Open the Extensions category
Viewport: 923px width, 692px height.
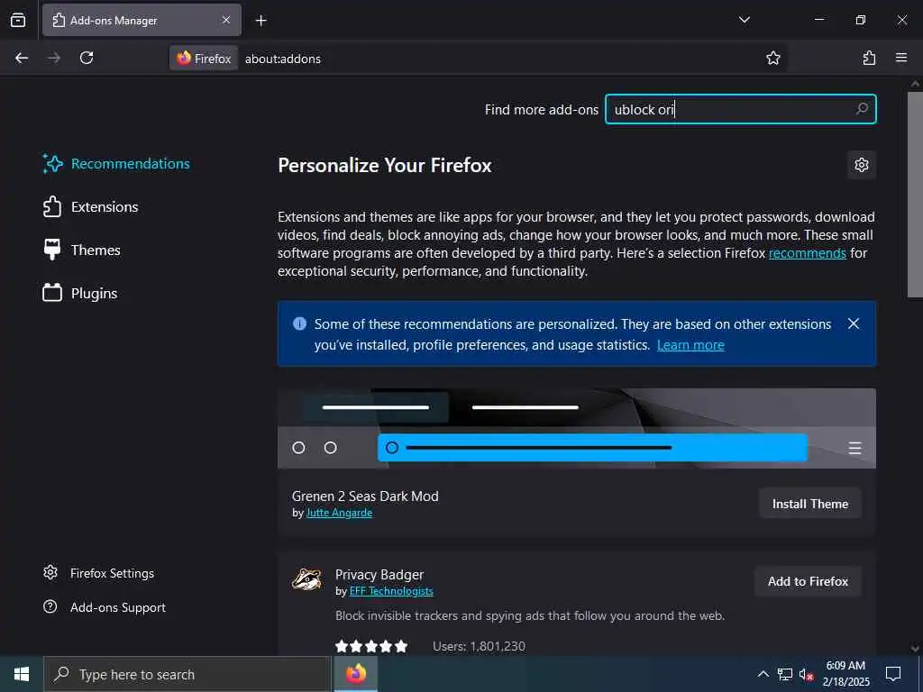click(91, 207)
